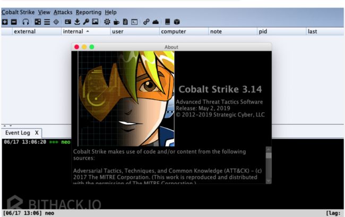
Task: Create MS Office macro via document icon
Action: 125,22
